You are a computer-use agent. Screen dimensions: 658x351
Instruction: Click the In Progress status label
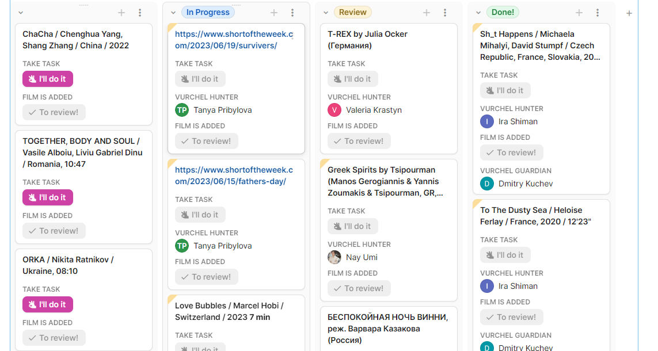pos(208,12)
